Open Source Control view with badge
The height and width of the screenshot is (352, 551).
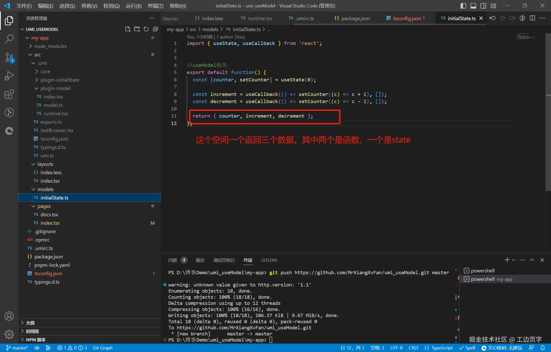coord(9,57)
